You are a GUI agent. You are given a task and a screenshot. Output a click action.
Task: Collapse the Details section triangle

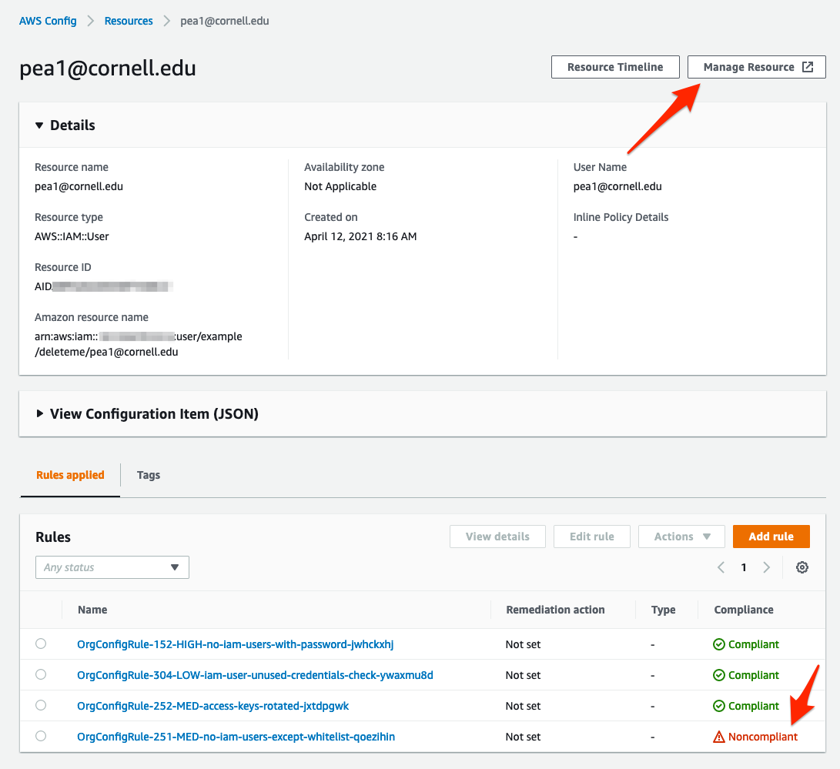39,125
